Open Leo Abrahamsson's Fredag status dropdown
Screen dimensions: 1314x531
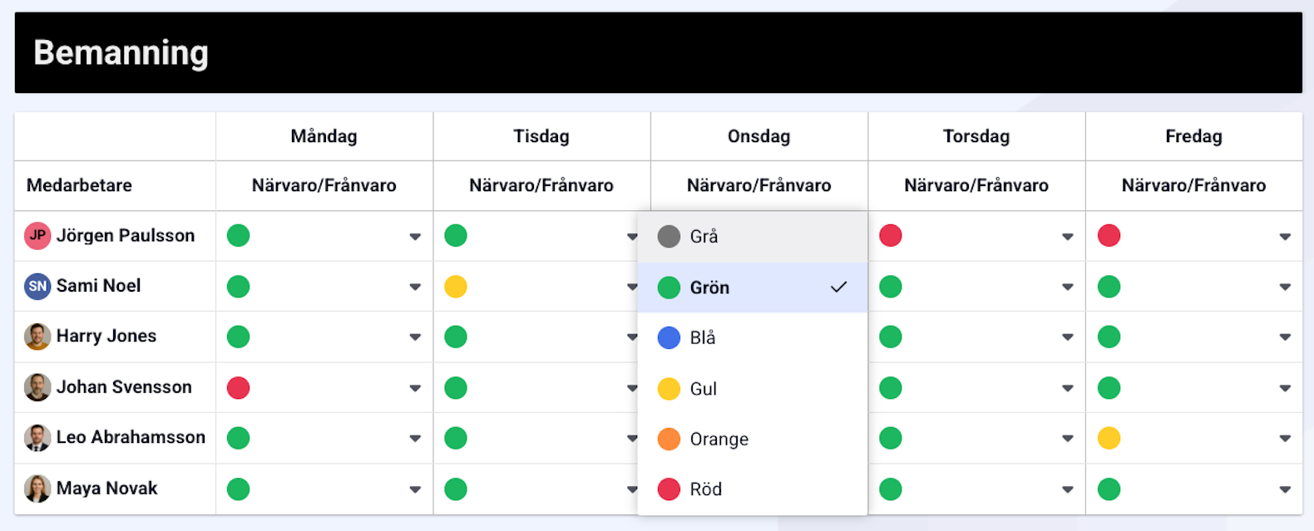1285,439
